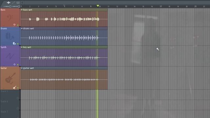
Task: Click the small bass clef icon on Bass track
Action: tap(14, 25)
